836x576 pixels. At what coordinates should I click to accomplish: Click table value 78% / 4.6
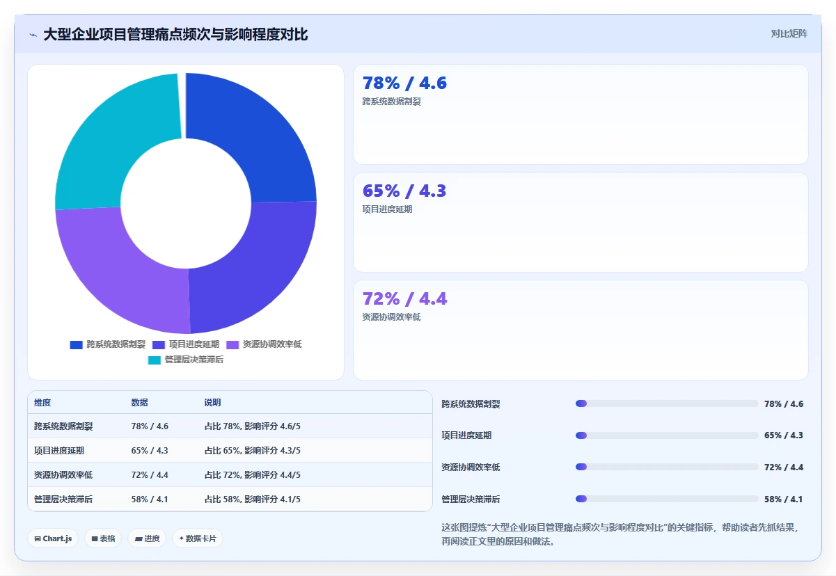tap(150, 426)
